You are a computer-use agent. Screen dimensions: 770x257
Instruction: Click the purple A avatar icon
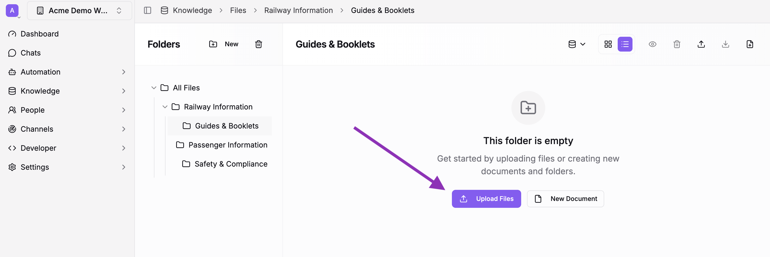click(12, 11)
